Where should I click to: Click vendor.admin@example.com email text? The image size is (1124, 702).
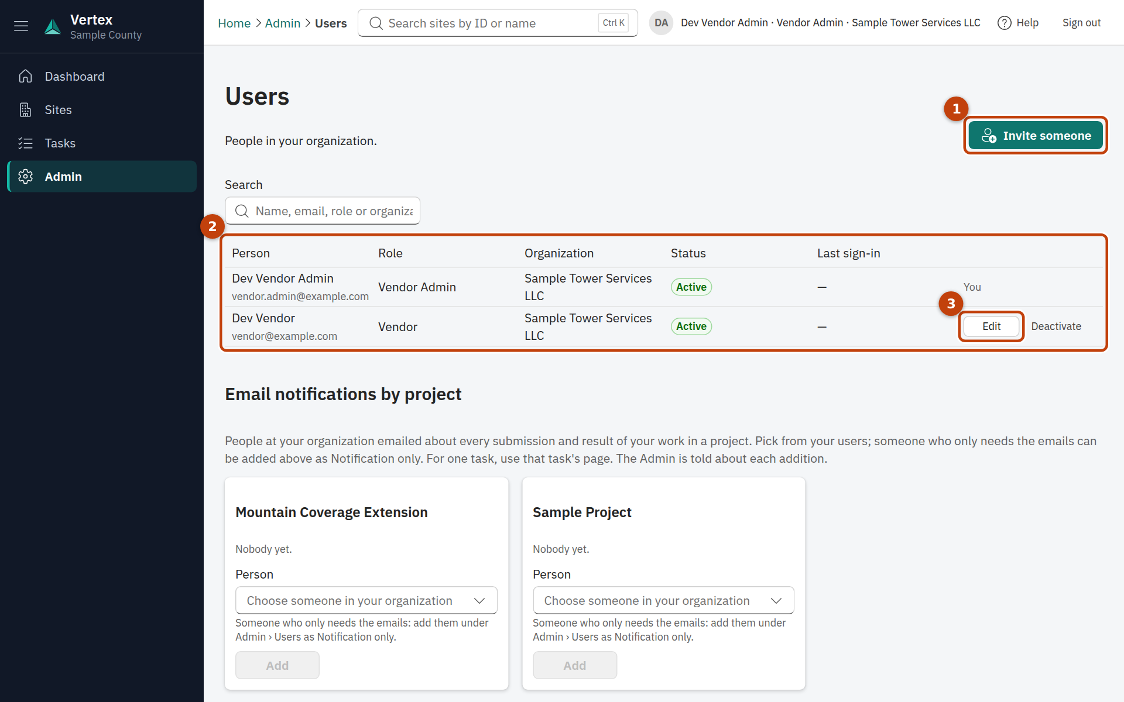pos(300,297)
